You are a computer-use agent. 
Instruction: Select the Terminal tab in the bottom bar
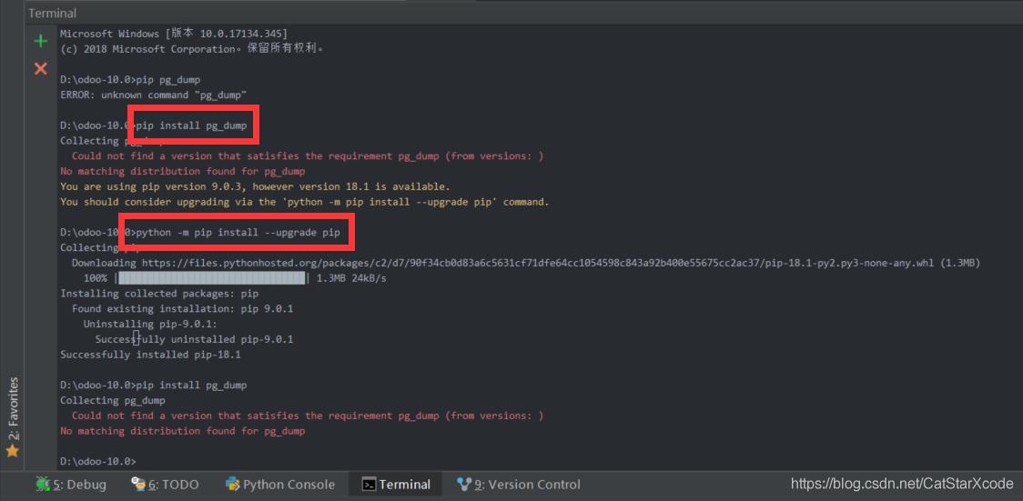(x=396, y=484)
